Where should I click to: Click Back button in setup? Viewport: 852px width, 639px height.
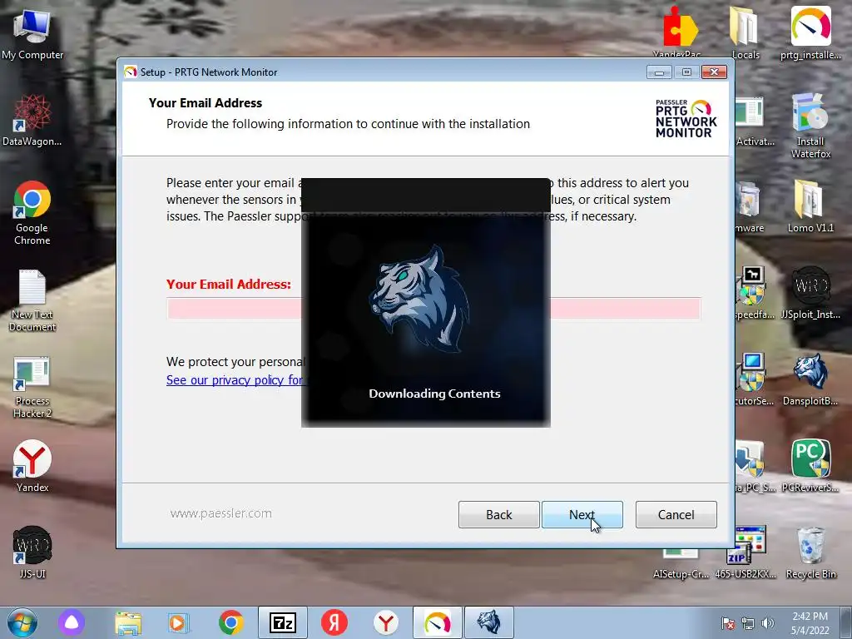click(499, 514)
